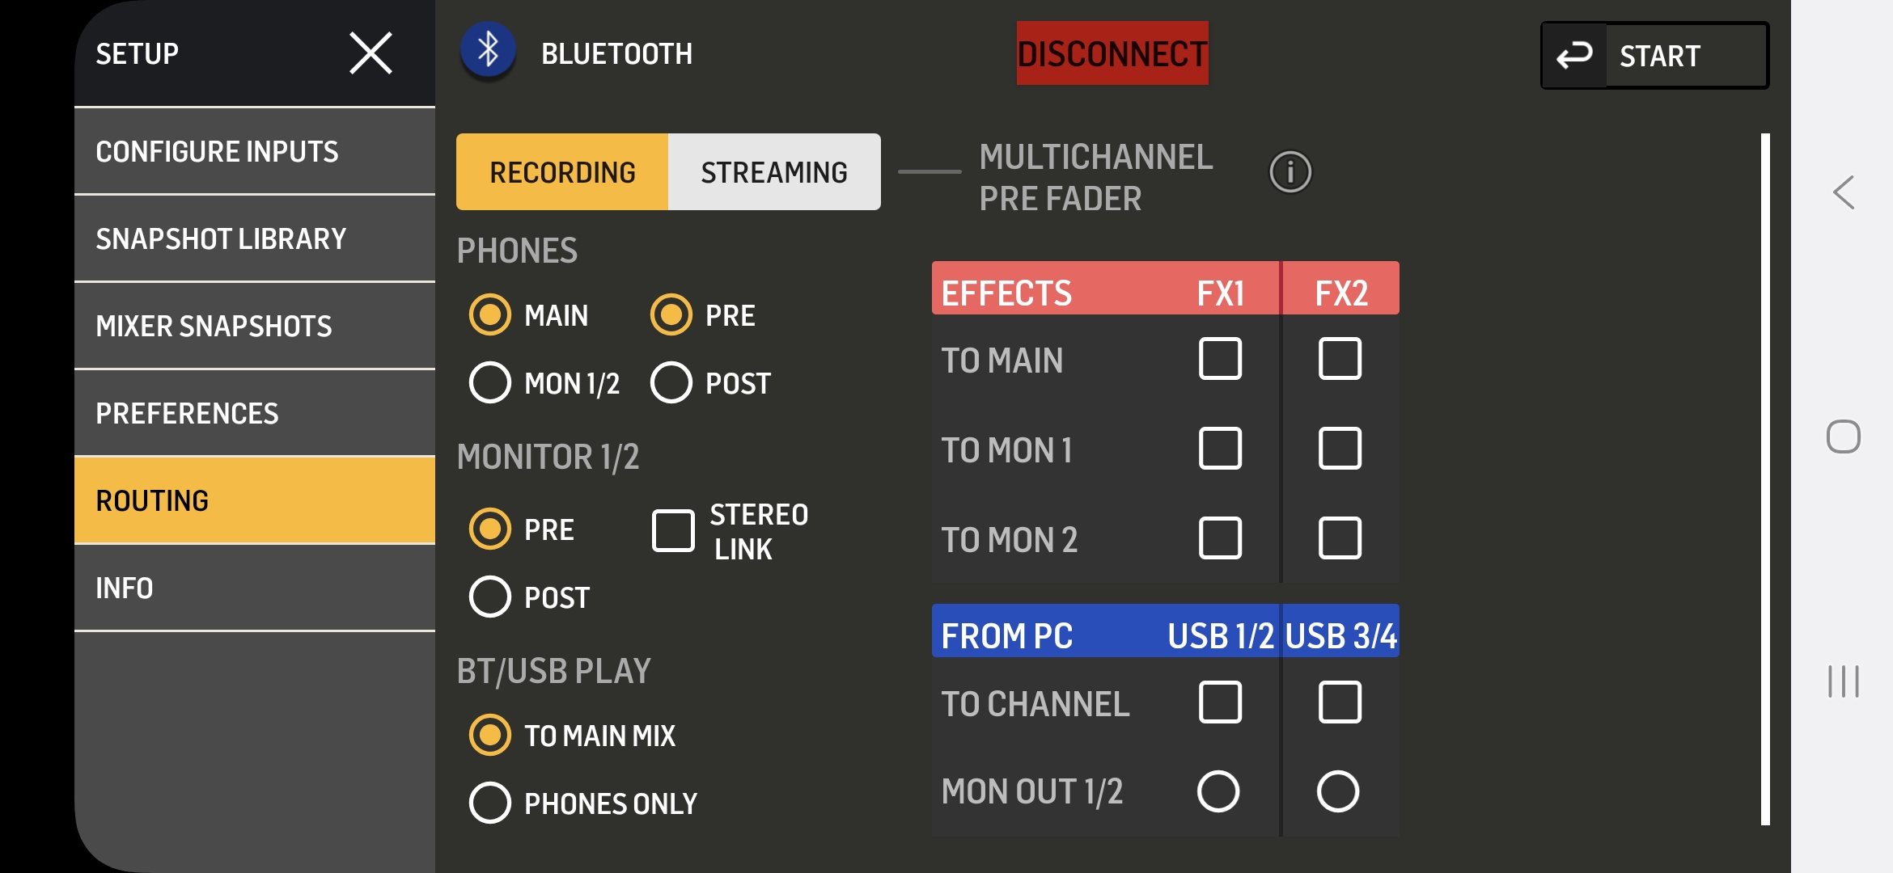The height and width of the screenshot is (873, 1893).
Task: Close the Setup panel with X
Action: (x=371, y=53)
